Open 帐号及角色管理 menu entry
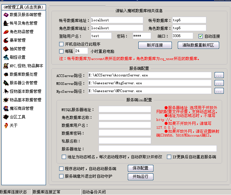The image size is (231, 195). tap(24, 23)
